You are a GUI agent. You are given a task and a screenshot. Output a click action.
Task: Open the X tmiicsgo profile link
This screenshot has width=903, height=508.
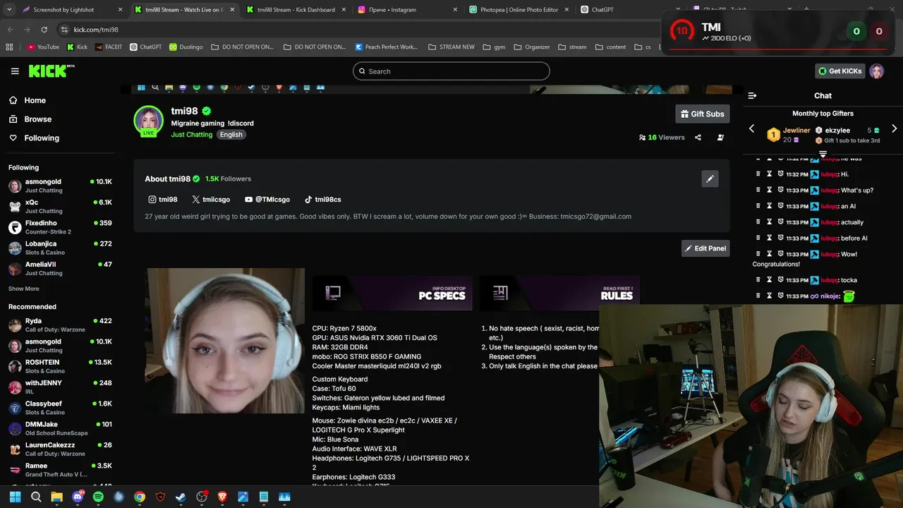211,200
